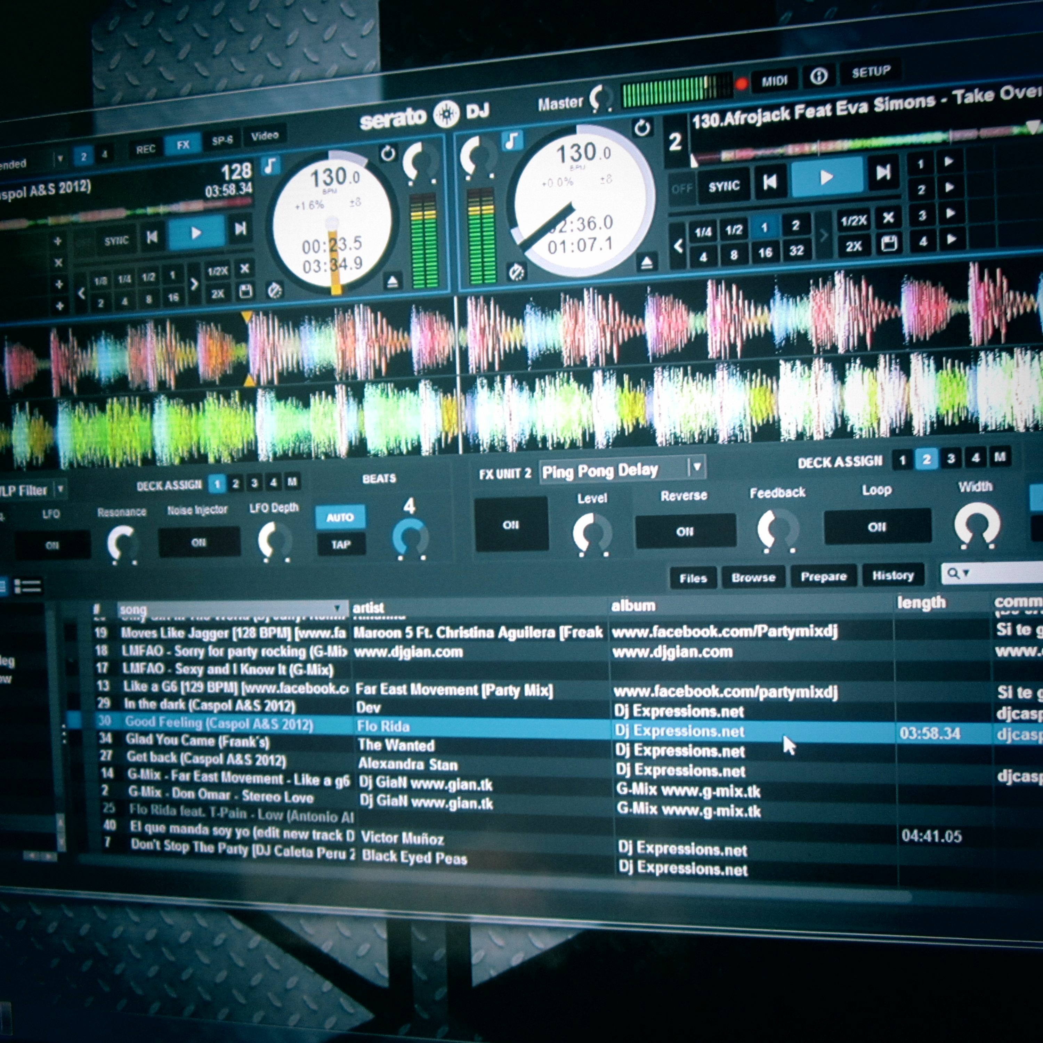Open search options magnifier dropdown

(x=958, y=573)
